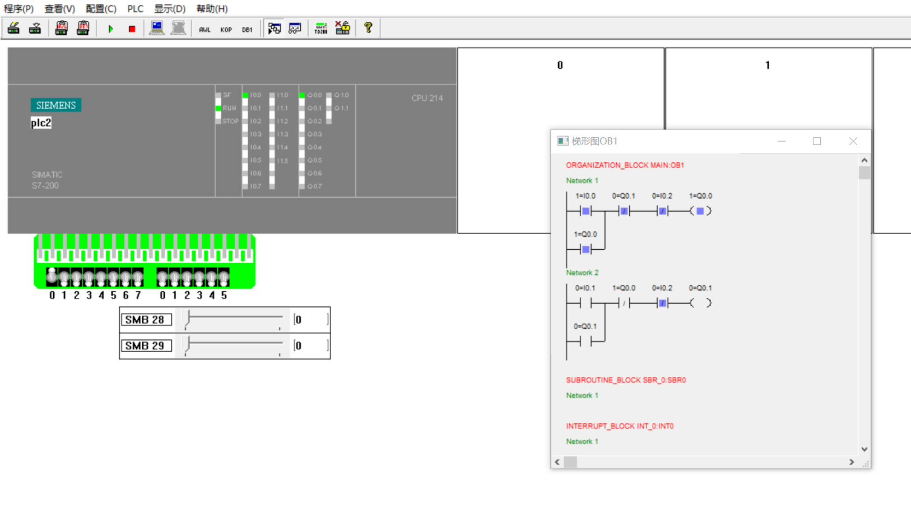Toggle input switch 4 of second group
This screenshot has height=523, width=911.
(x=212, y=277)
